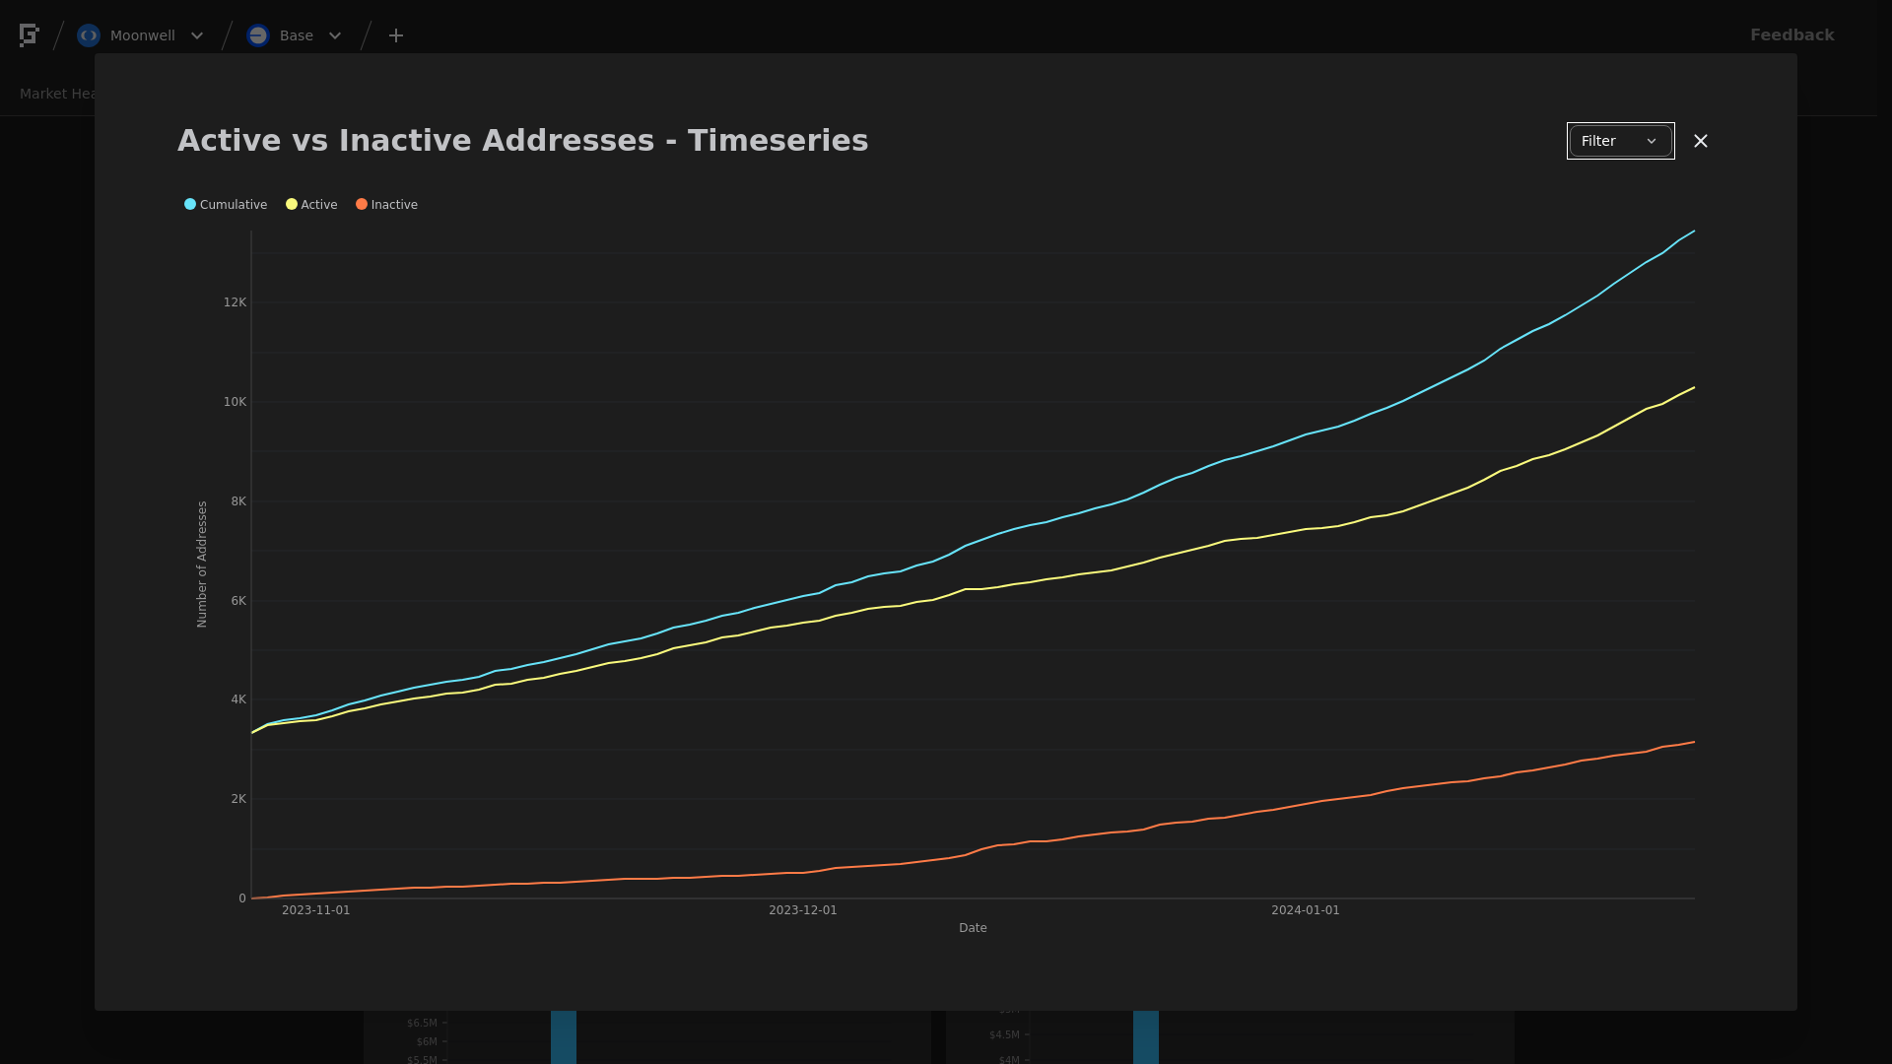Expand the Base chain chevron

coord(335,35)
